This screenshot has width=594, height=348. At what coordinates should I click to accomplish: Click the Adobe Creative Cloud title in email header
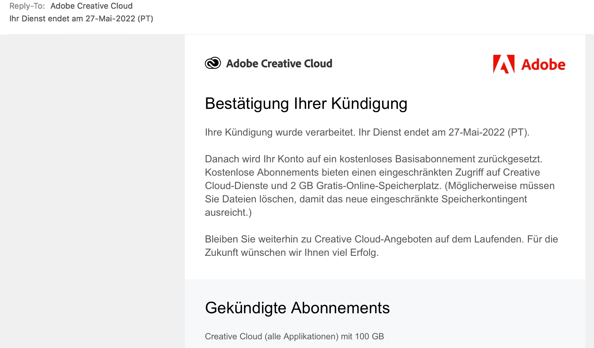click(x=279, y=63)
